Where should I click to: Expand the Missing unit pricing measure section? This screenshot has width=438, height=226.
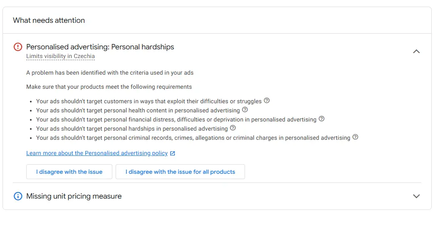coord(416,196)
